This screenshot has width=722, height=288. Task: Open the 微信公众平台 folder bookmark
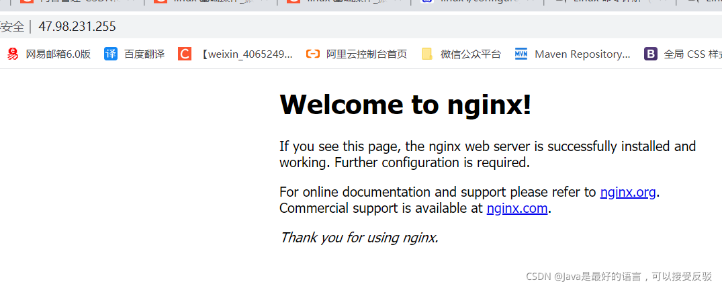[461, 54]
